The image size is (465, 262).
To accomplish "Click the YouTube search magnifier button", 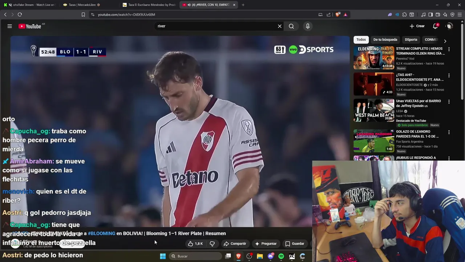I will click(x=291, y=26).
